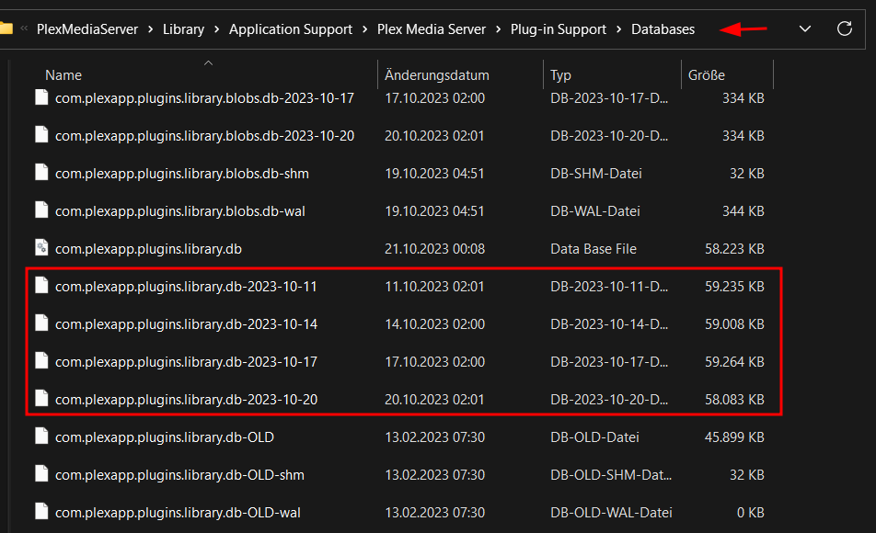Click file icon of library.db-2023-10-17

coord(41,360)
